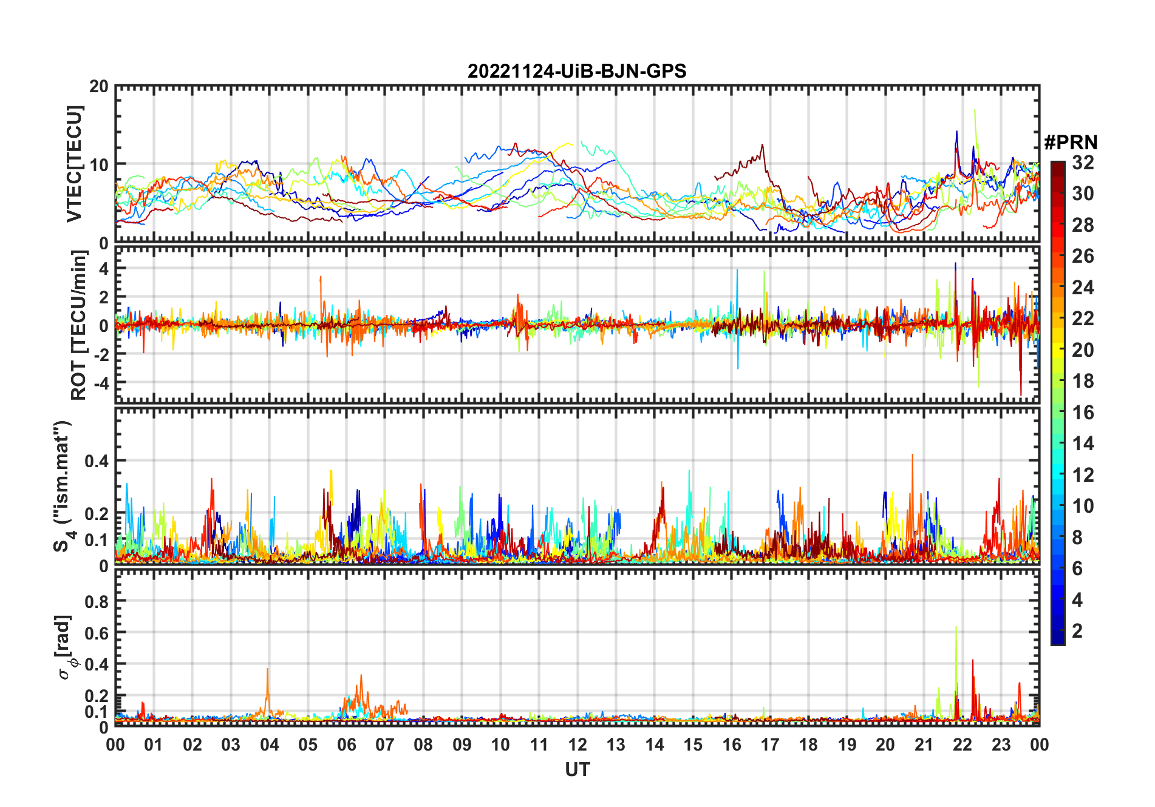Viewport: 1155px width, 807px height.
Task: Click colorbar tick label 16
Action: coord(1083,413)
